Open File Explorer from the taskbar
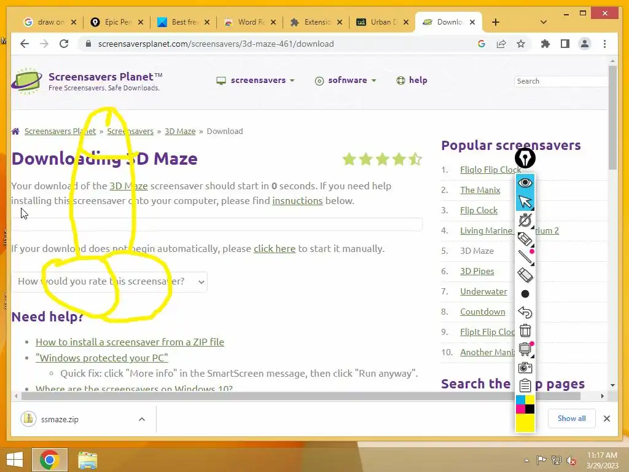The height and width of the screenshot is (472, 629). click(87, 460)
